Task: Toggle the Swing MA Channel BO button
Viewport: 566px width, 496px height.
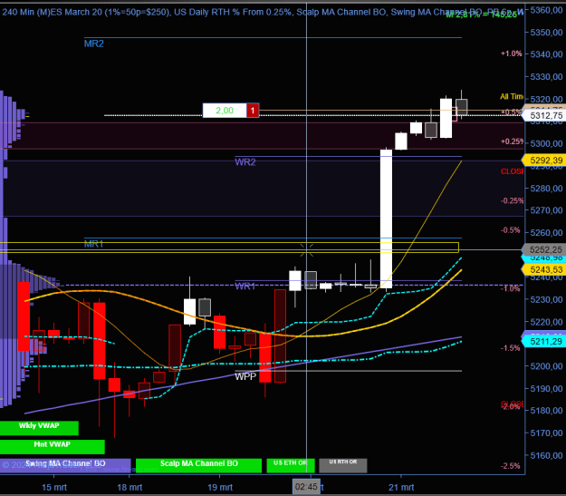Action: tap(65, 466)
